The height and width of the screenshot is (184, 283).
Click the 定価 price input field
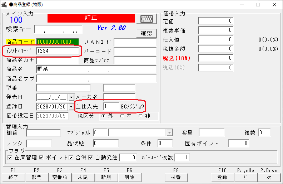tap(215, 21)
